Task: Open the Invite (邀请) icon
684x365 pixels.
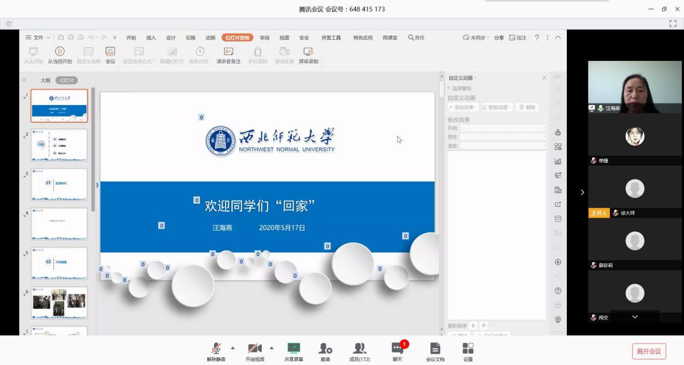Action: click(x=325, y=348)
